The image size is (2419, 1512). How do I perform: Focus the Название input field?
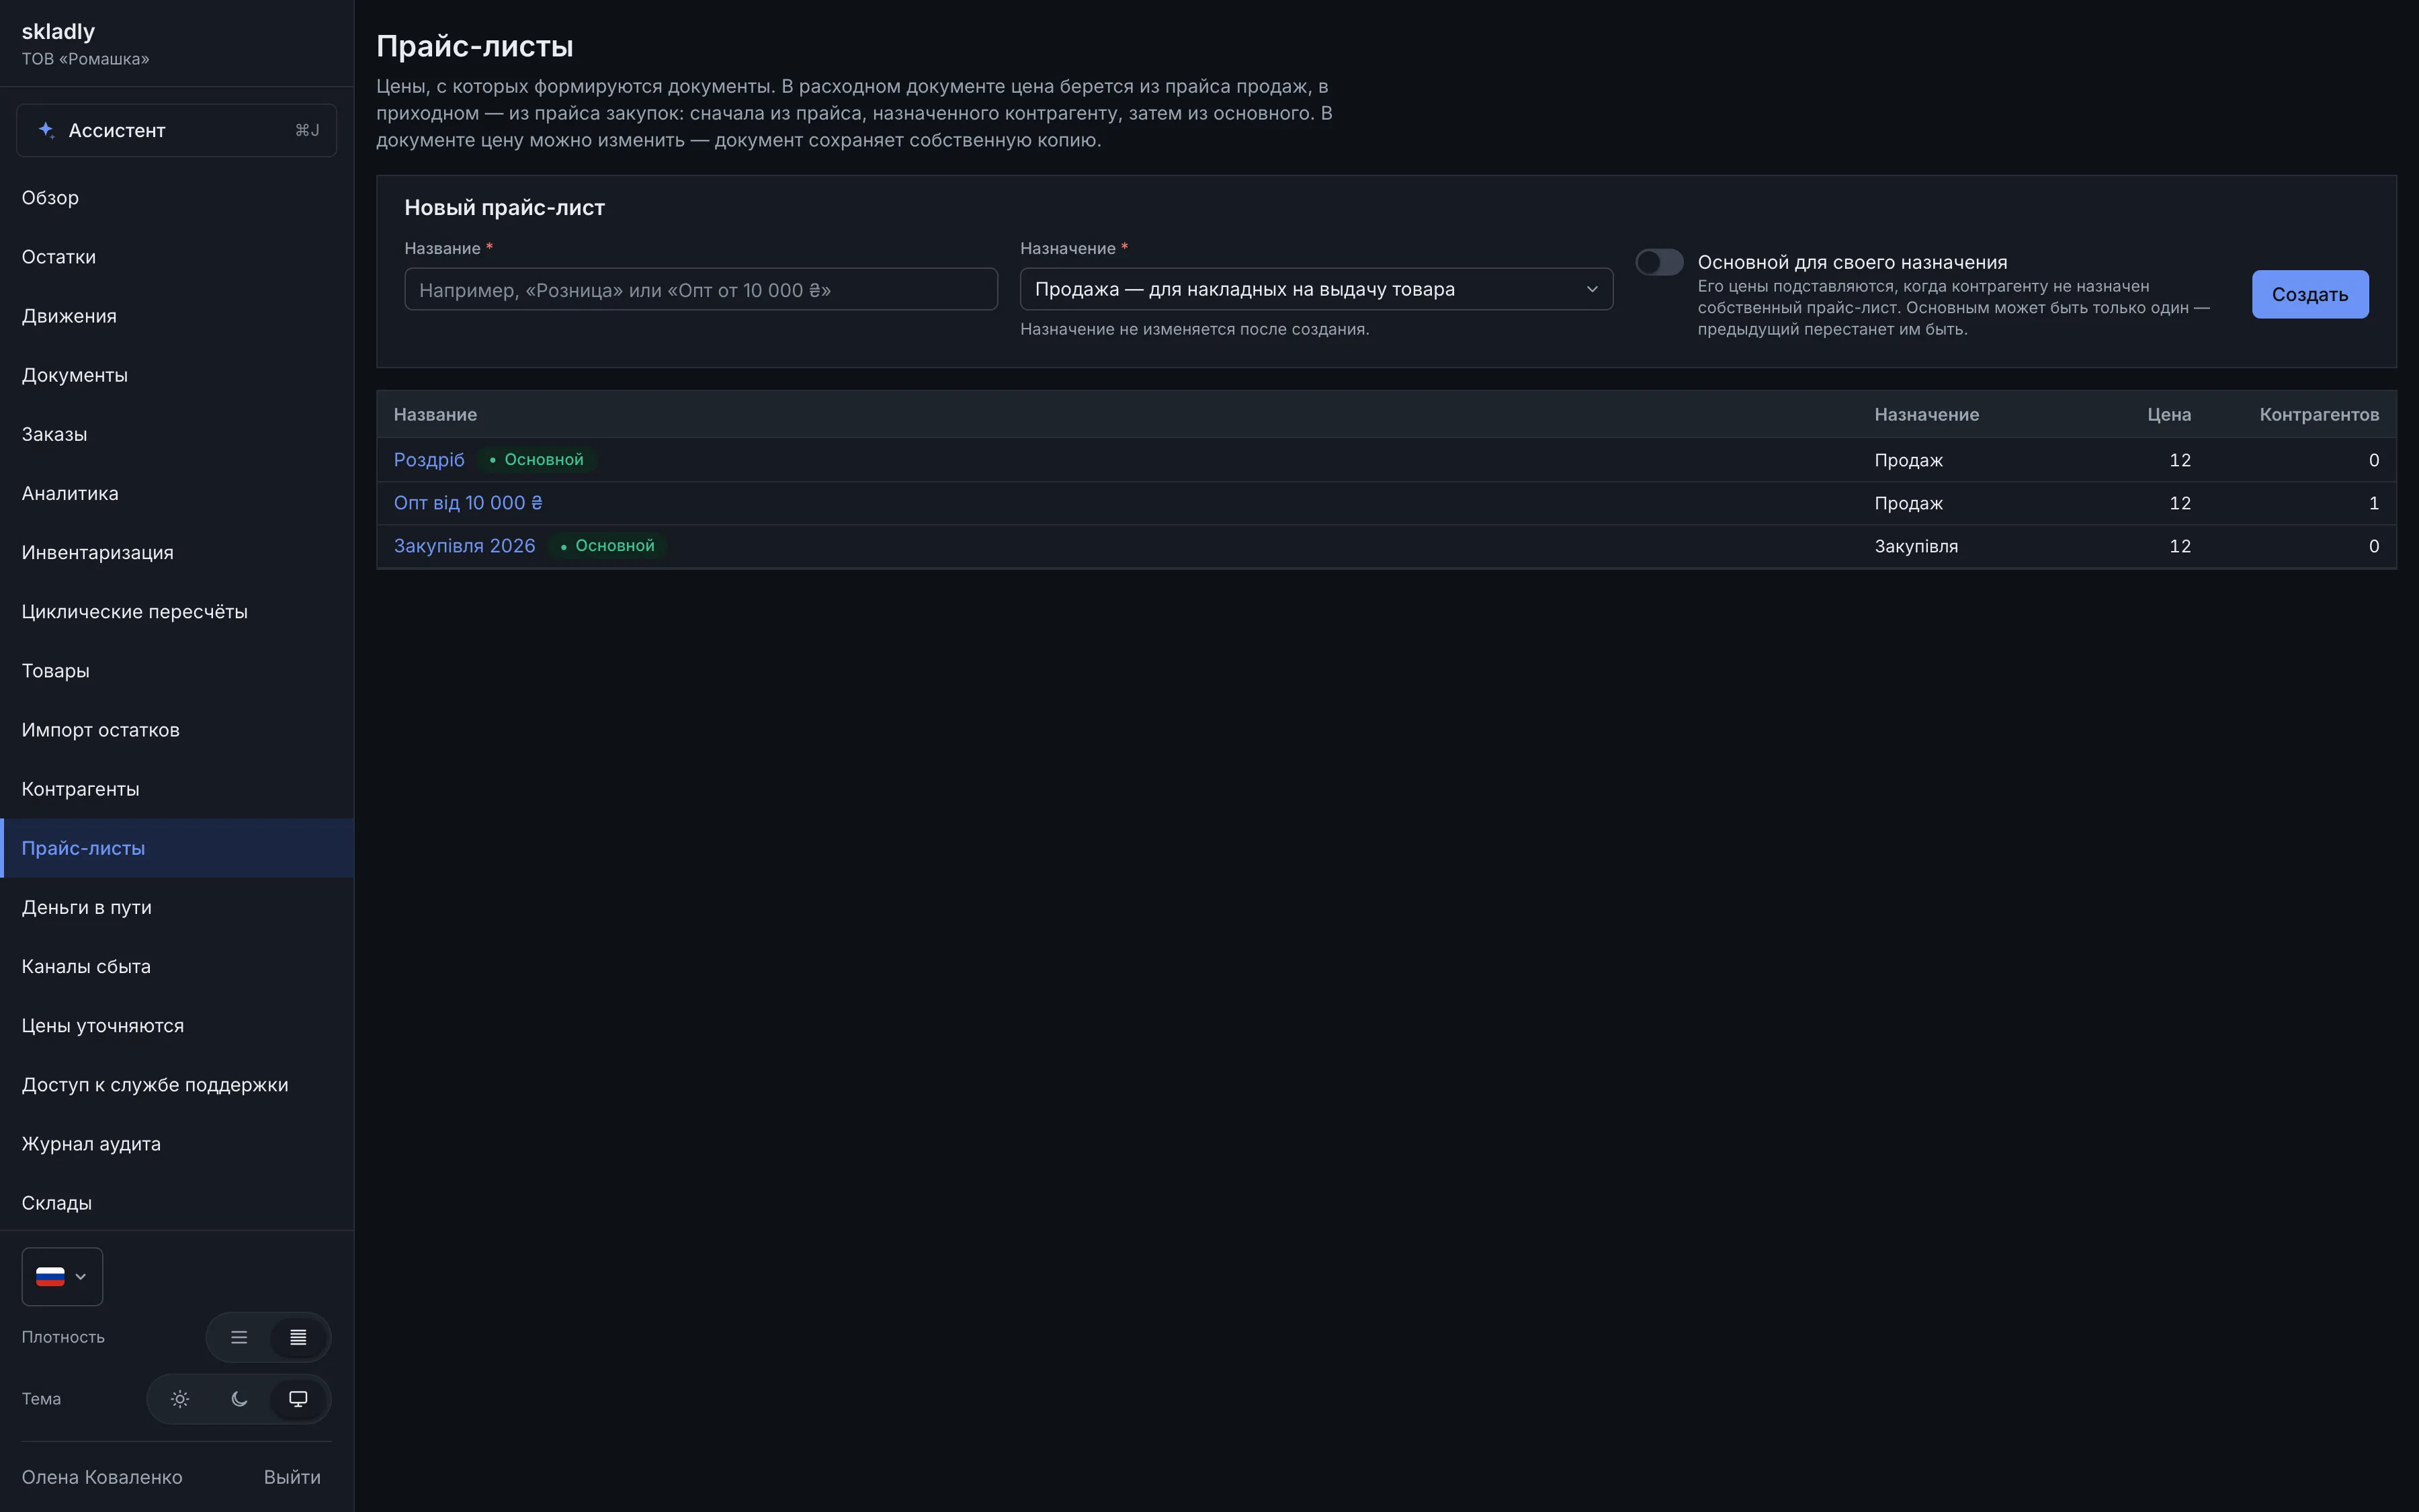[701, 289]
